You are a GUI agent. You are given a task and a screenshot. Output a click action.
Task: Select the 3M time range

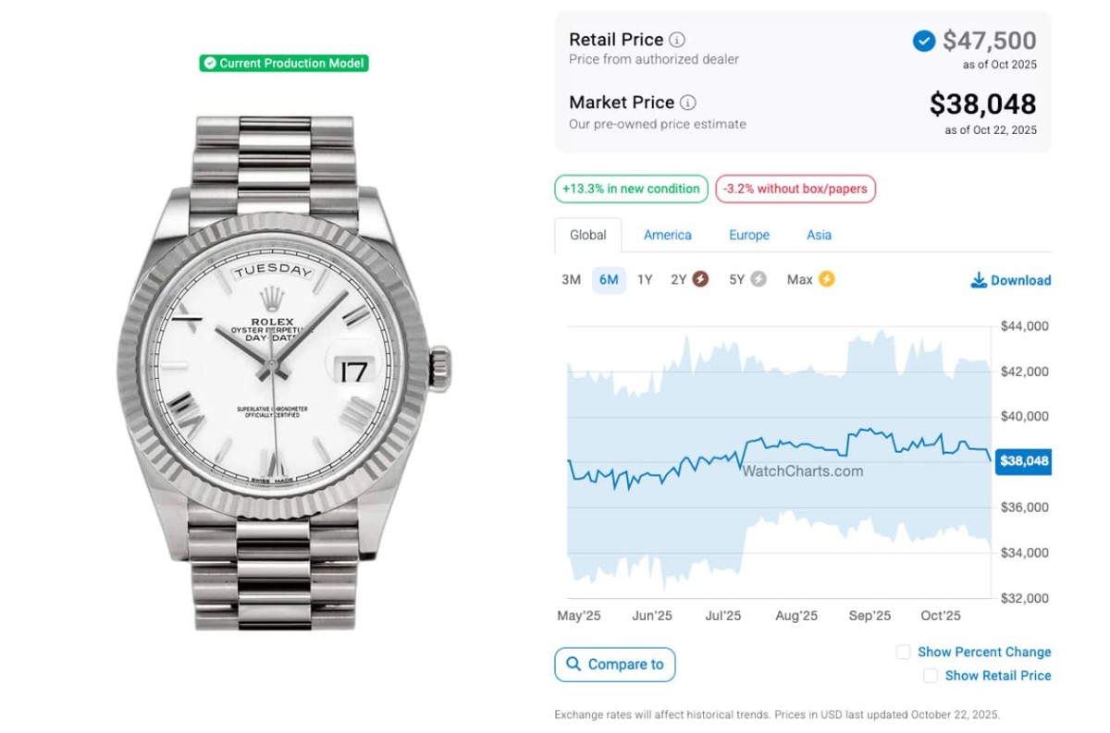click(571, 279)
